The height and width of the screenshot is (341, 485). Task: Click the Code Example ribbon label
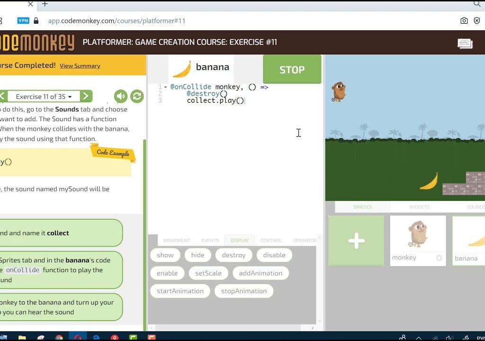113,153
